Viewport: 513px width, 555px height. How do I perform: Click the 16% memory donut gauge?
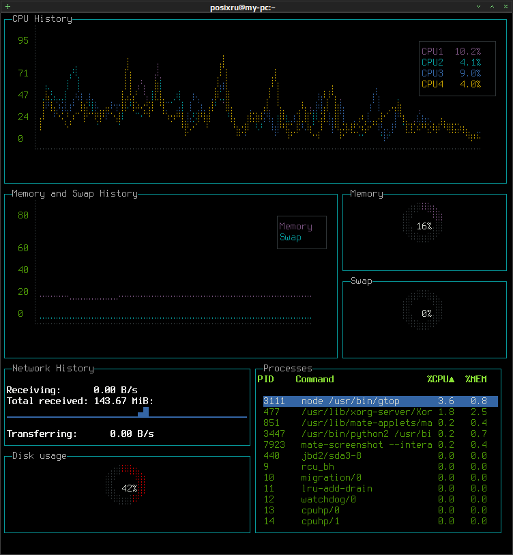point(423,223)
